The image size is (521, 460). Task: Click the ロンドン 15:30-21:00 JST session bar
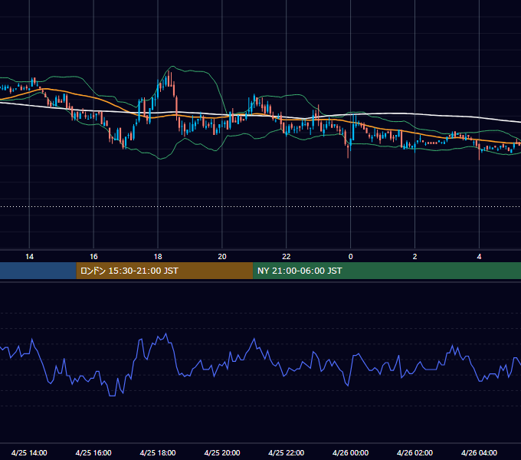point(165,271)
